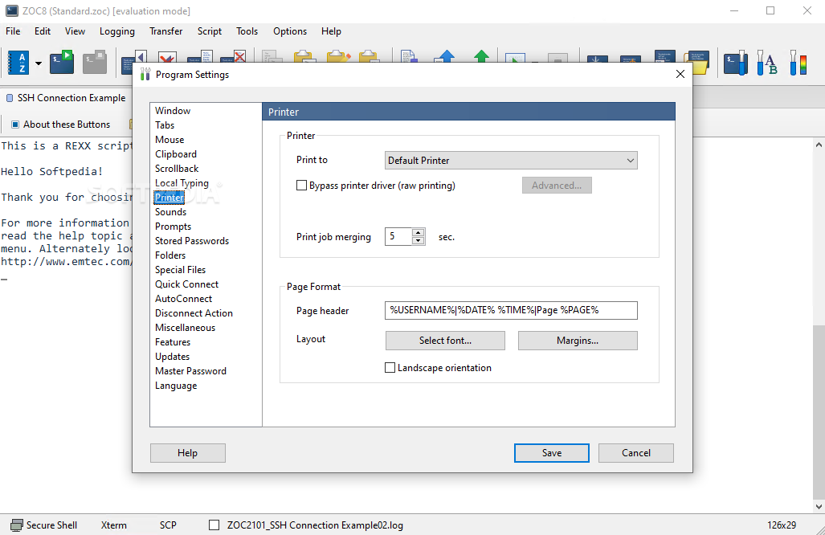This screenshot has width=825, height=535.
Task: Click the blue upload arrow toolbar icon
Action: tap(446, 56)
